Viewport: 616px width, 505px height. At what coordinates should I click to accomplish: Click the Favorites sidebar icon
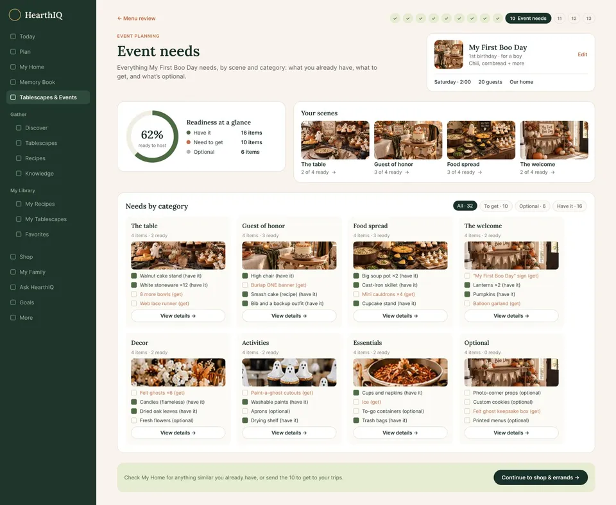19,235
